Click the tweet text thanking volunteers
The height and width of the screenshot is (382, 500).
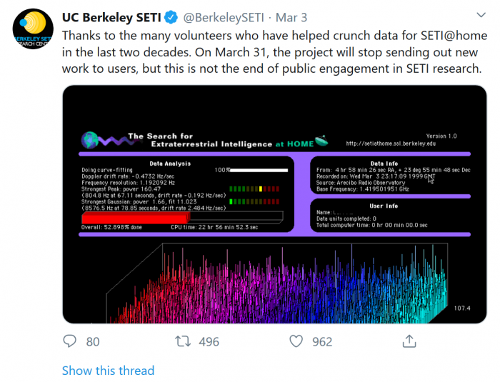(271, 51)
